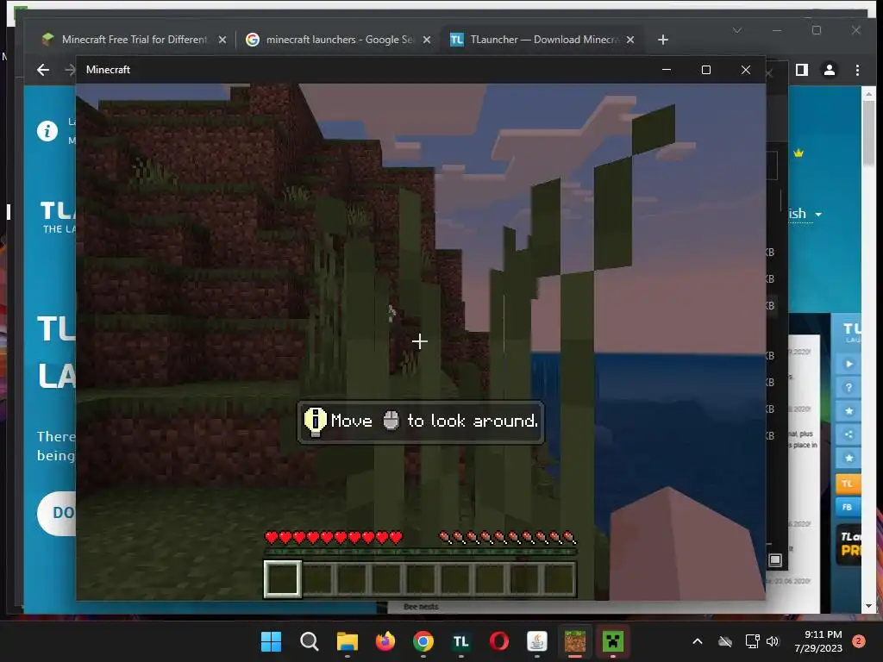Image resolution: width=883 pixels, height=662 pixels.
Task: Open File Explorer from taskbar
Action: point(347,641)
